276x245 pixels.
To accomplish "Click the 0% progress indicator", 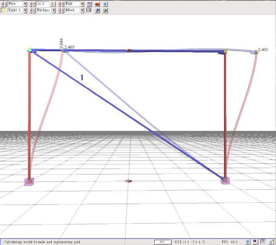I will (x=163, y=242).
